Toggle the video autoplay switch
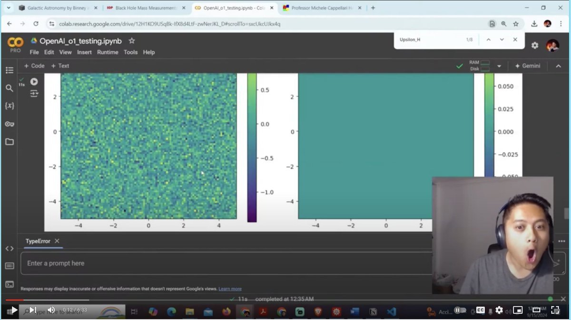 pos(460,310)
